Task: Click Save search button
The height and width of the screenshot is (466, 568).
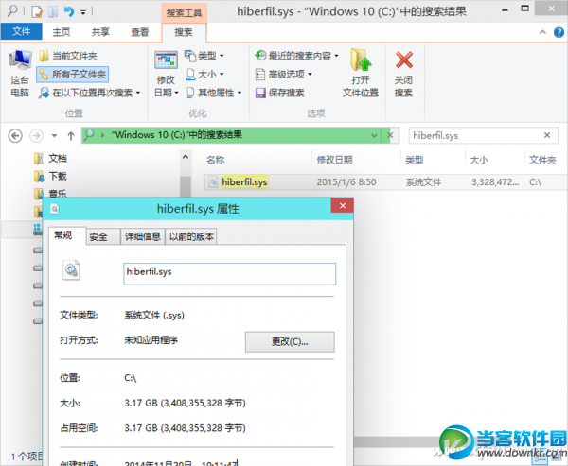Action: pyautogui.click(x=279, y=93)
